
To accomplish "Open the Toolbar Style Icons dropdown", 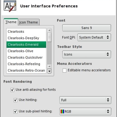I will click(x=87, y=54).
